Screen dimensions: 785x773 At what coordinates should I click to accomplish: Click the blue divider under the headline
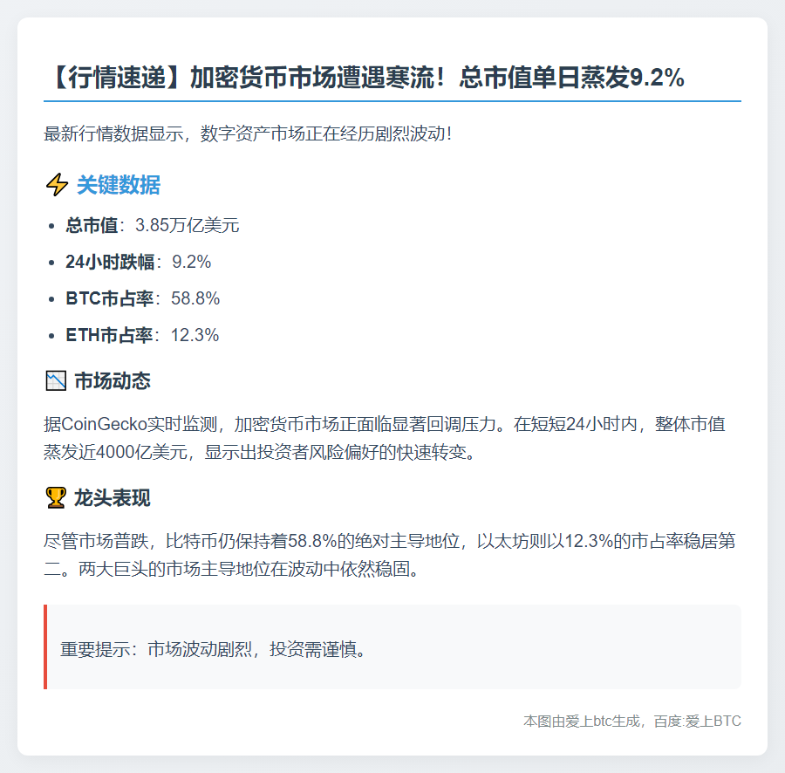tap(392, 101)
